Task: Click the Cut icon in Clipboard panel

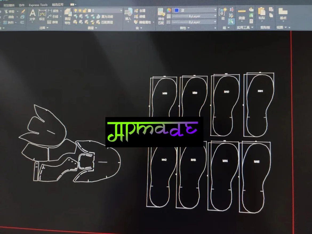Action: click(x=271, y=9)
